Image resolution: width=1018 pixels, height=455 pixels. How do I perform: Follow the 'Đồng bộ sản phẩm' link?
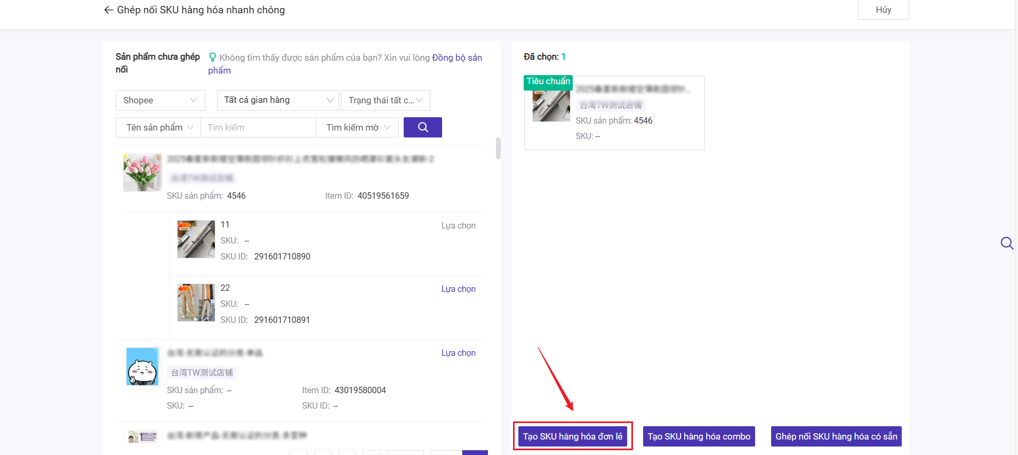click(x=456, y=58)
